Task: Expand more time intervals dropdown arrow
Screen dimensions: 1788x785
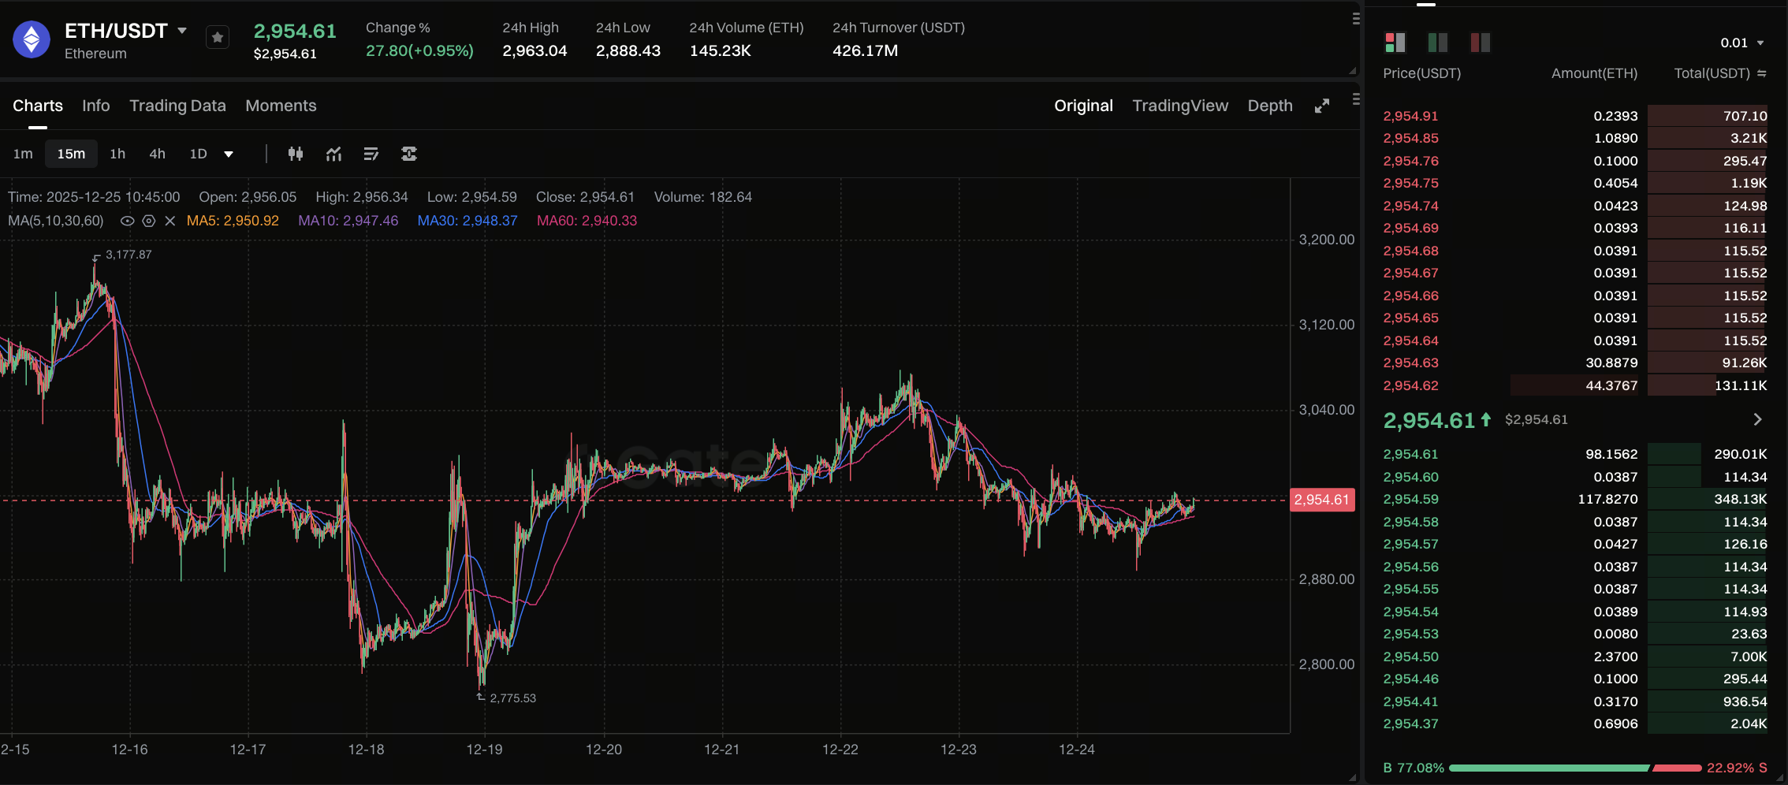Action: pyautogui.click(x=229, y=154)
